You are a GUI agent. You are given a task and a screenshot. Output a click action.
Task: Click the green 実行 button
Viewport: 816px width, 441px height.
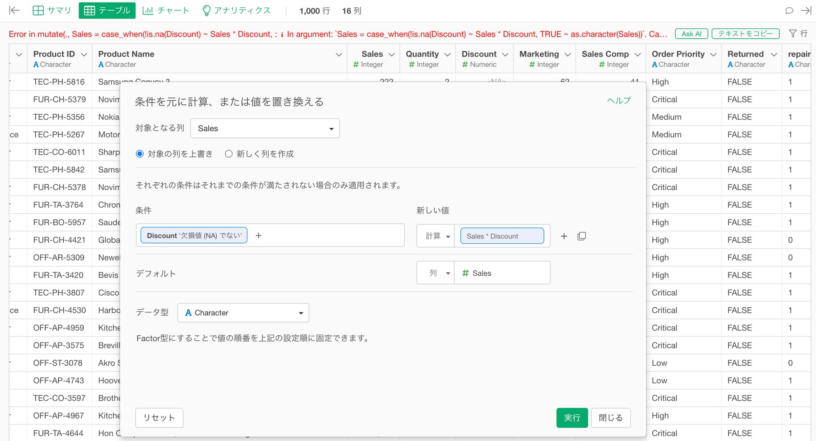coord(572,418)
